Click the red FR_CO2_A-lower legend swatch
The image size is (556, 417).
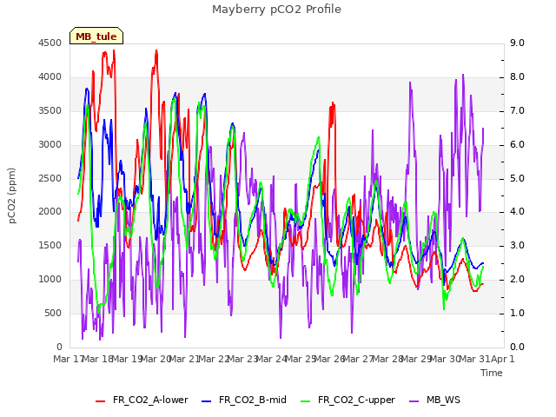(101, 401)
